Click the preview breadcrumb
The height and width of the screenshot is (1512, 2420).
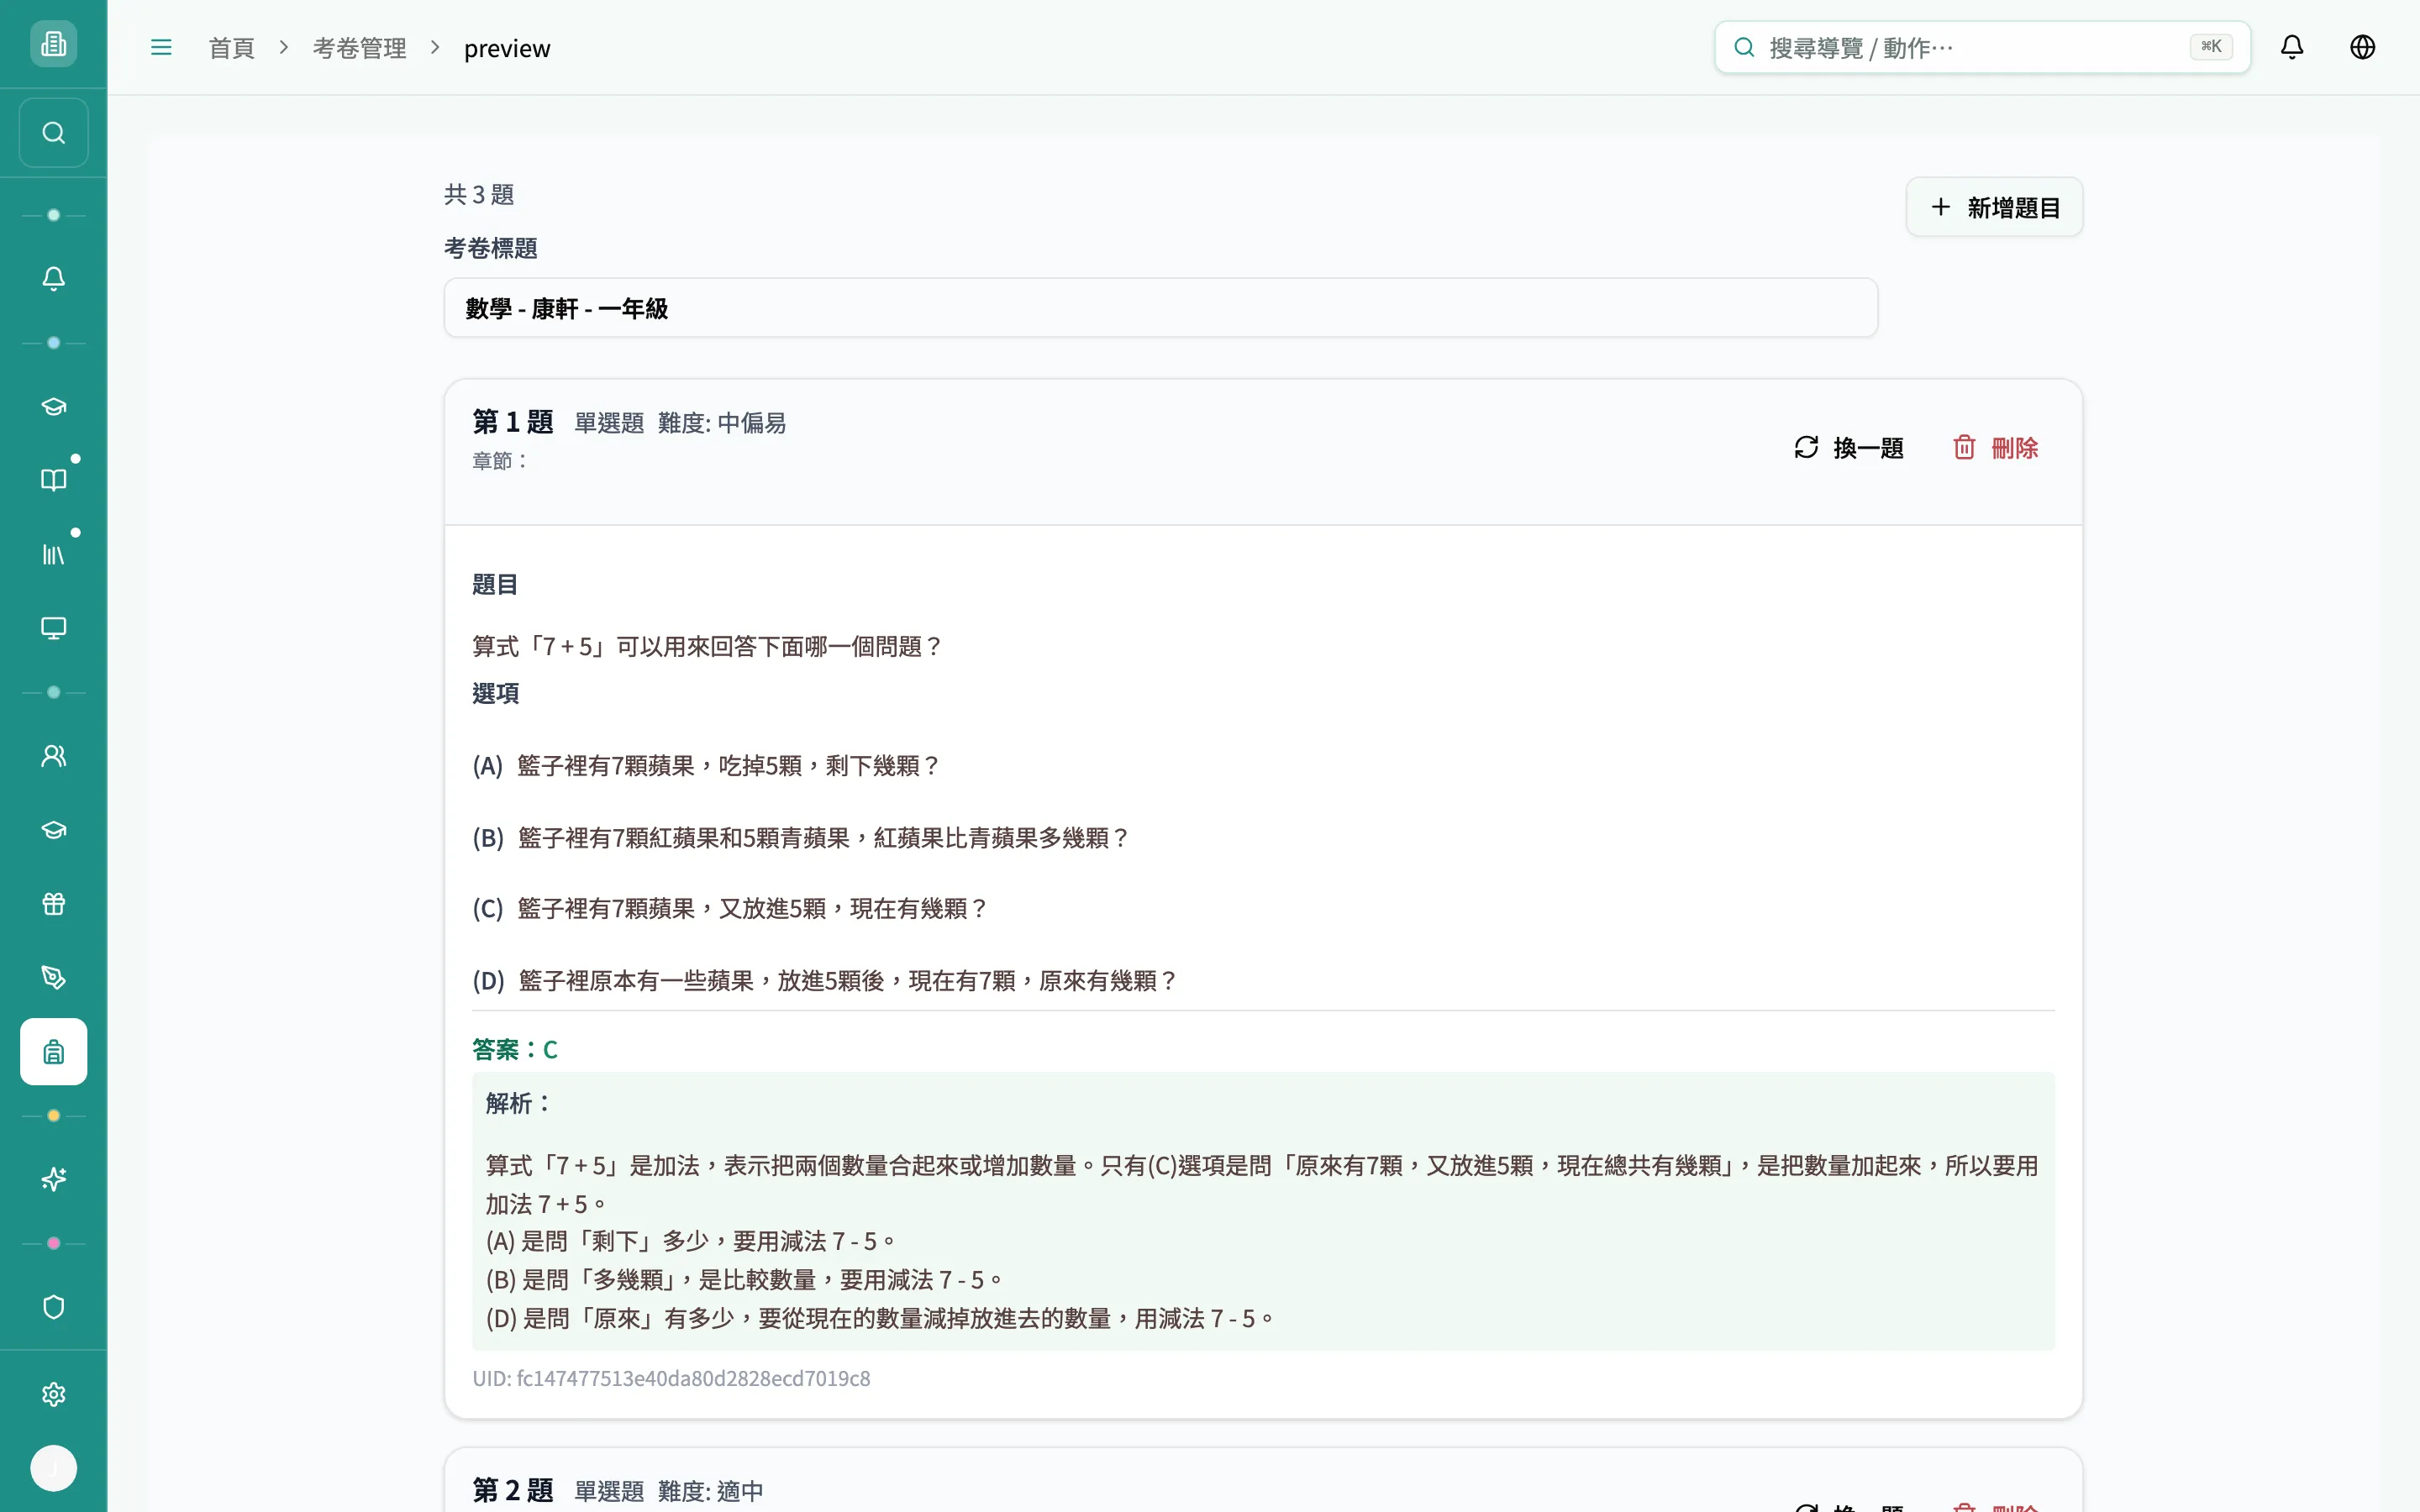[507, 48]
